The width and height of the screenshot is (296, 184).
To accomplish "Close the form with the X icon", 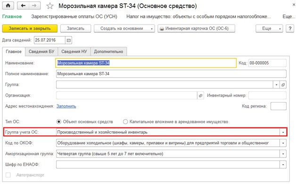I will [294, 5].
